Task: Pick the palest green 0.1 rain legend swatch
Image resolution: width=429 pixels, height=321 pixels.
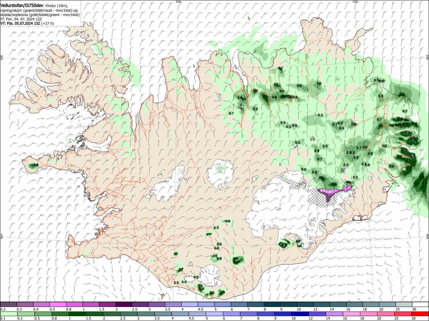Action: [8, 314]
